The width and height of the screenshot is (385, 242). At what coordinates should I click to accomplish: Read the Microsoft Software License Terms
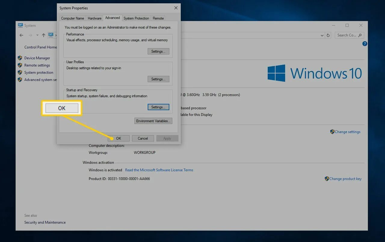[159, 170]
